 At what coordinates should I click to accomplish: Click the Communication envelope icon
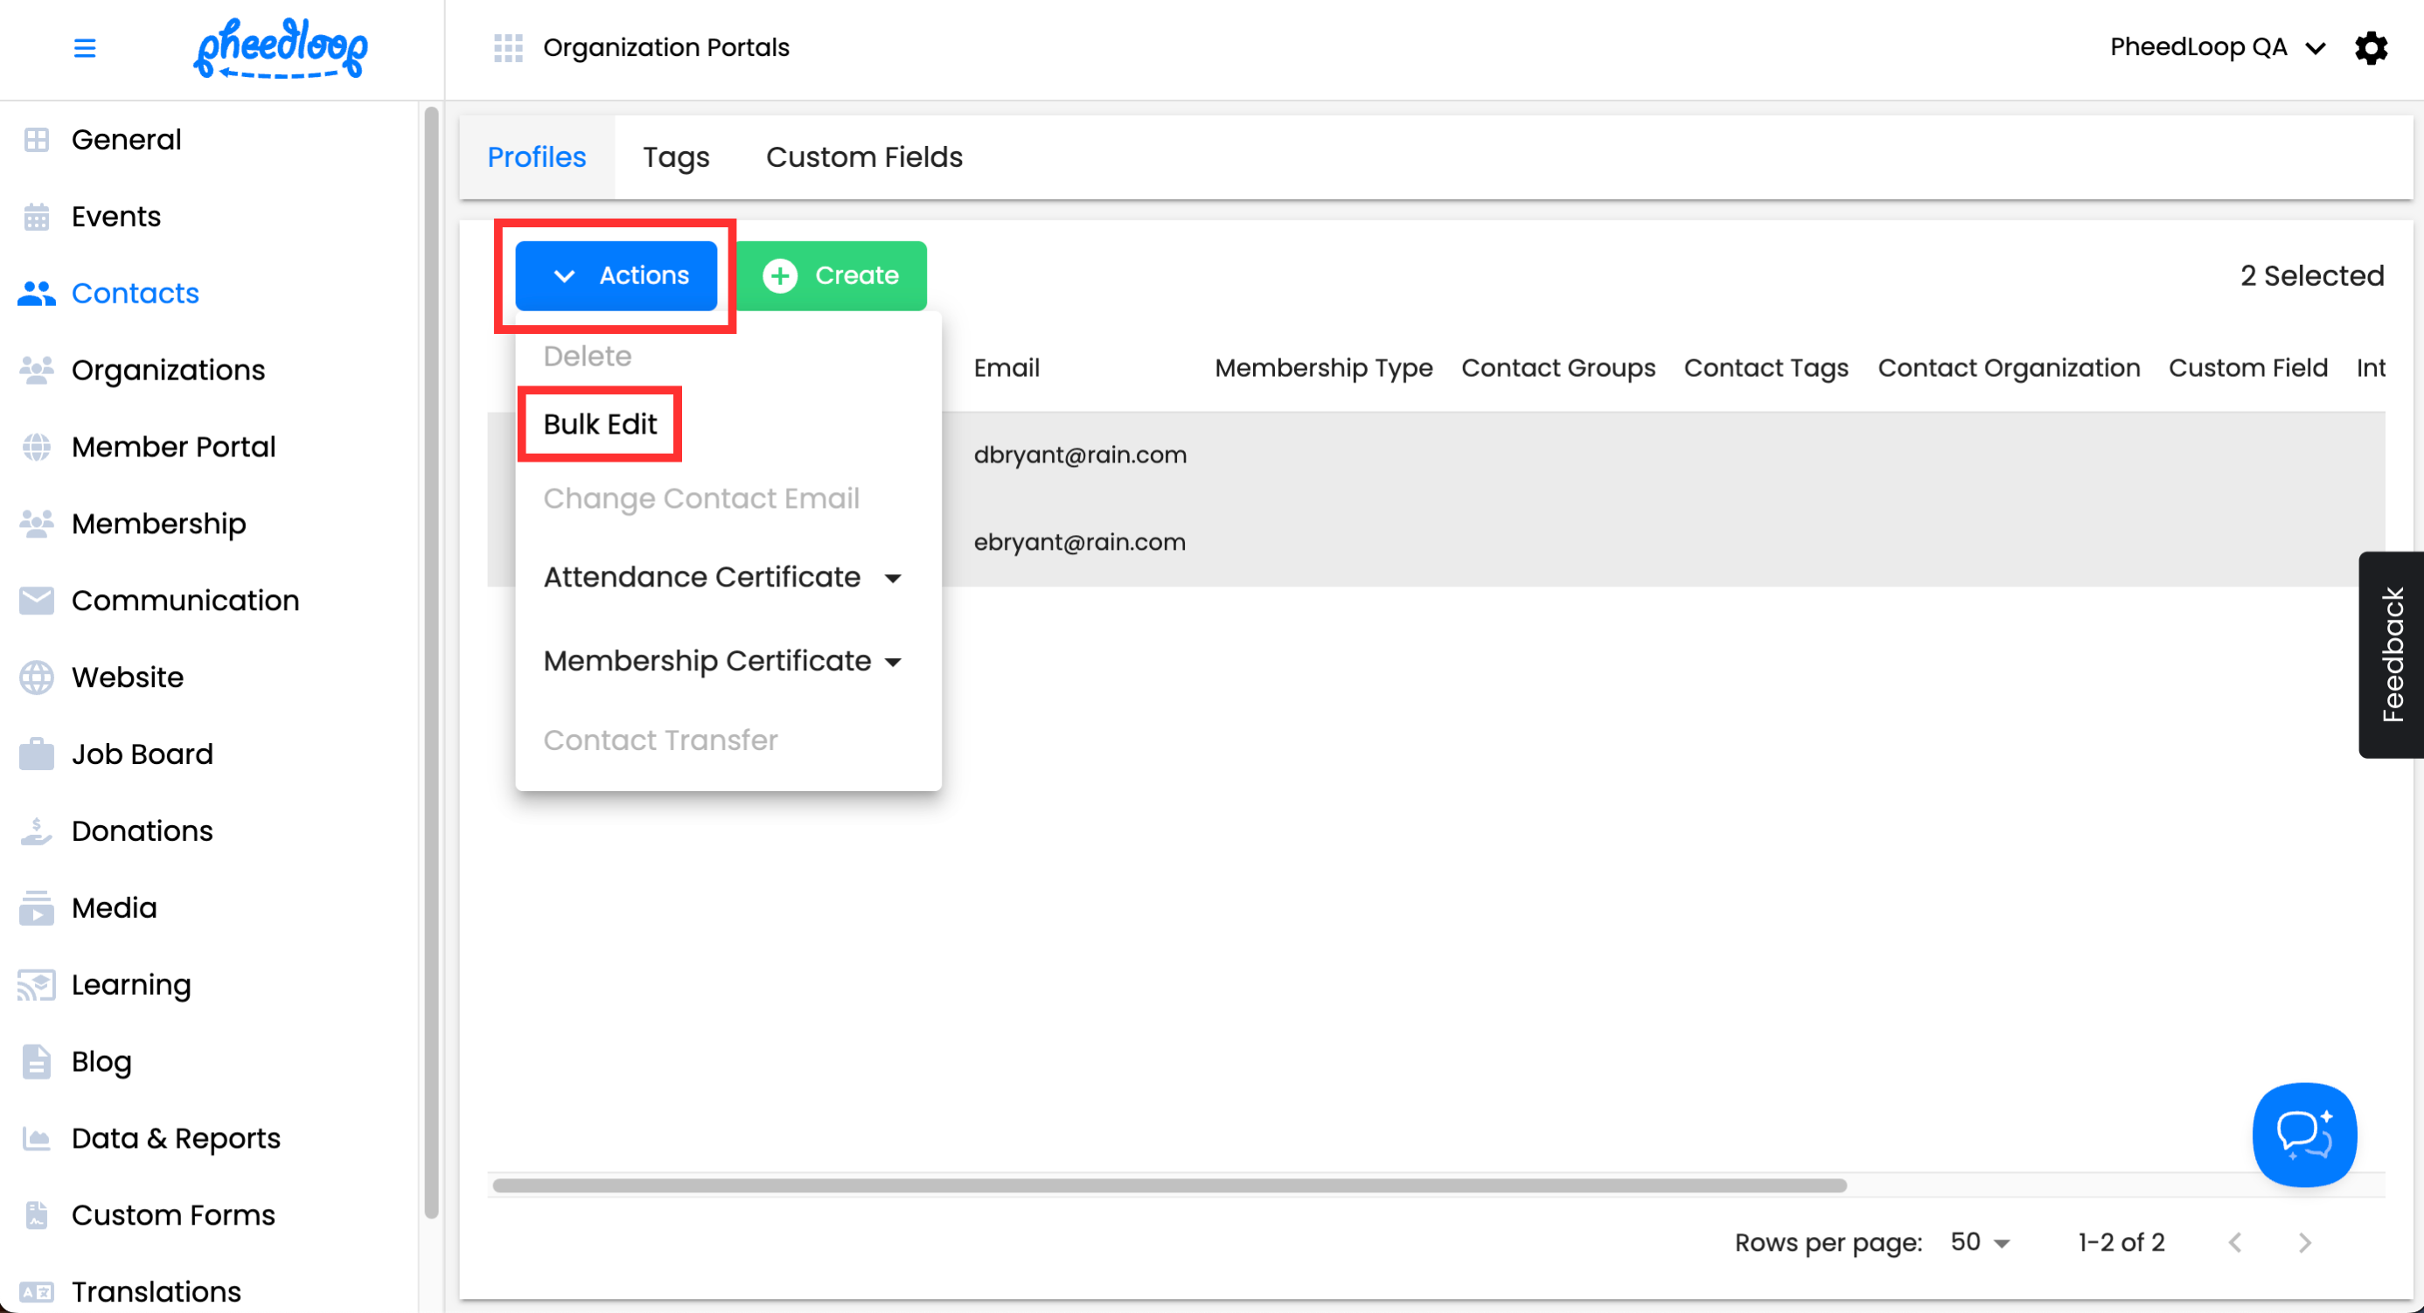click(37, 600)
